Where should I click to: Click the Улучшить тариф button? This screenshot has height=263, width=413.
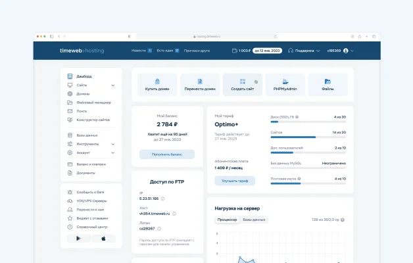tap(235, 181)
